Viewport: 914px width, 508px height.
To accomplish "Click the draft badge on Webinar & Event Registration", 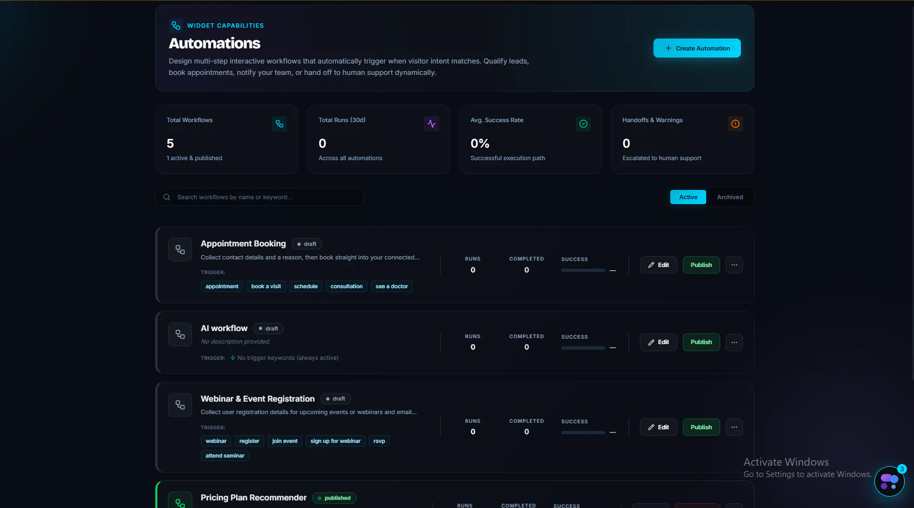I will pyautogui.click(x=335, y=399).
